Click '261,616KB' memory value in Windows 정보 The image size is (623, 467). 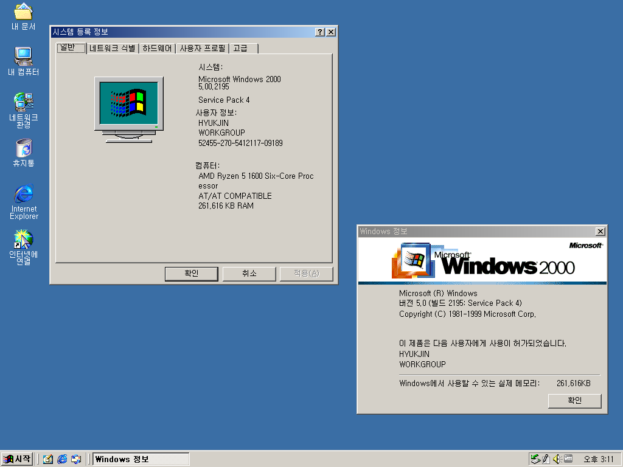[x=573, y=383]
